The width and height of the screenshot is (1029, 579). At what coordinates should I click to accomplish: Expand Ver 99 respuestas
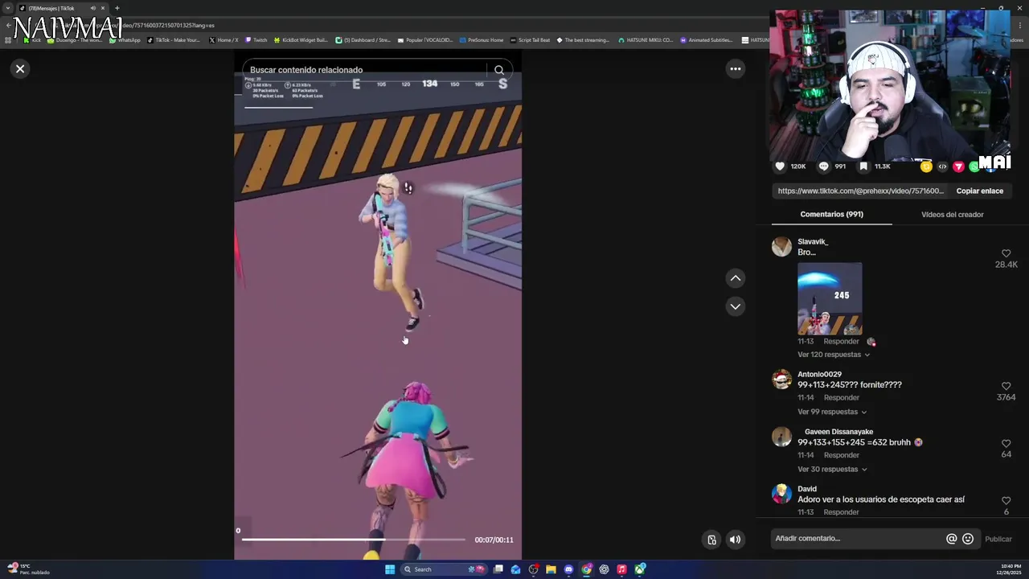(x=831, y=412)
